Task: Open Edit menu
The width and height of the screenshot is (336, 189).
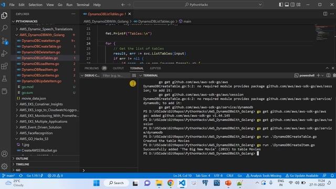Action: [22, 5]
